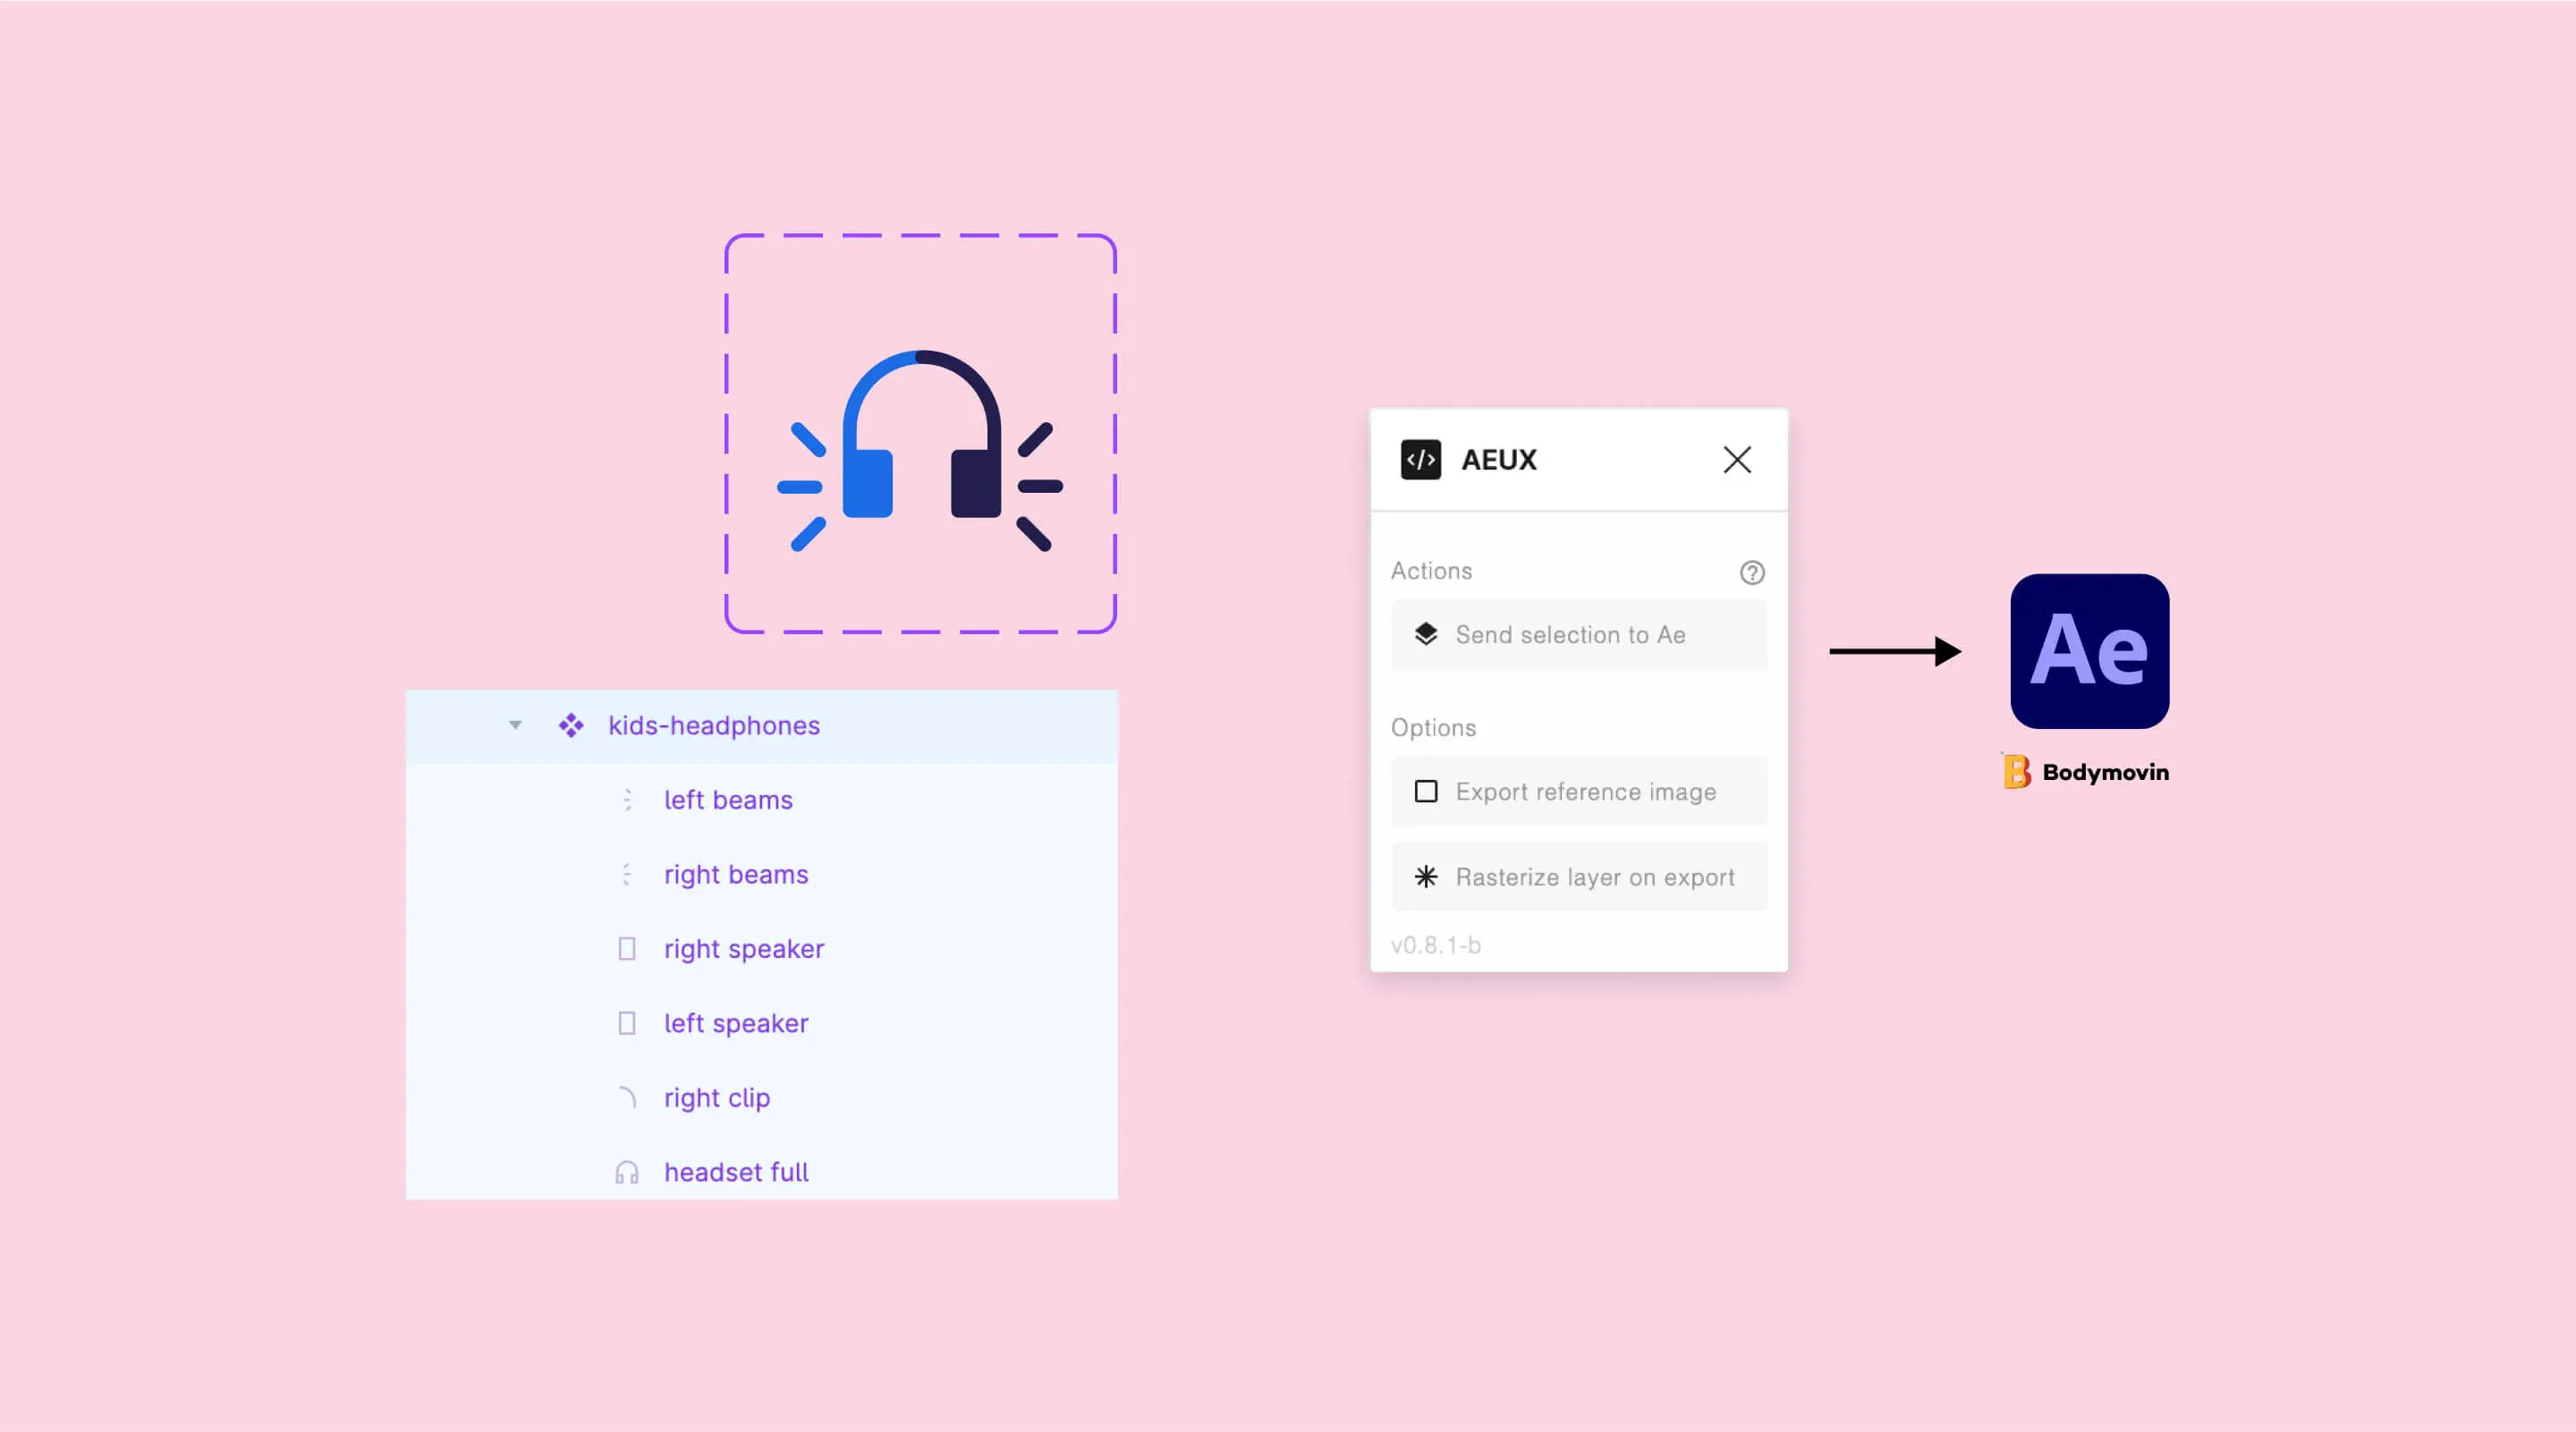Image resolution: width=2576 pixels, height=1432 pixels.
Task: Click the AEUX plugin logo icon
Action: [x=1421, y=460]
